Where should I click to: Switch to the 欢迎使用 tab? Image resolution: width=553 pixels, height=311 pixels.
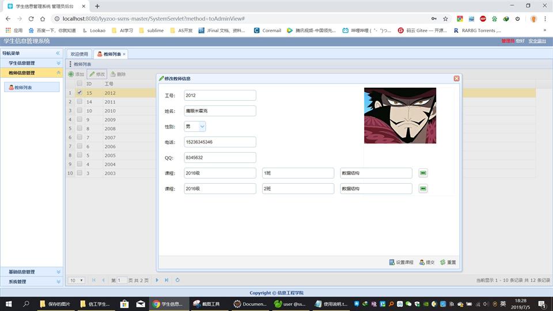coord(78,54)
